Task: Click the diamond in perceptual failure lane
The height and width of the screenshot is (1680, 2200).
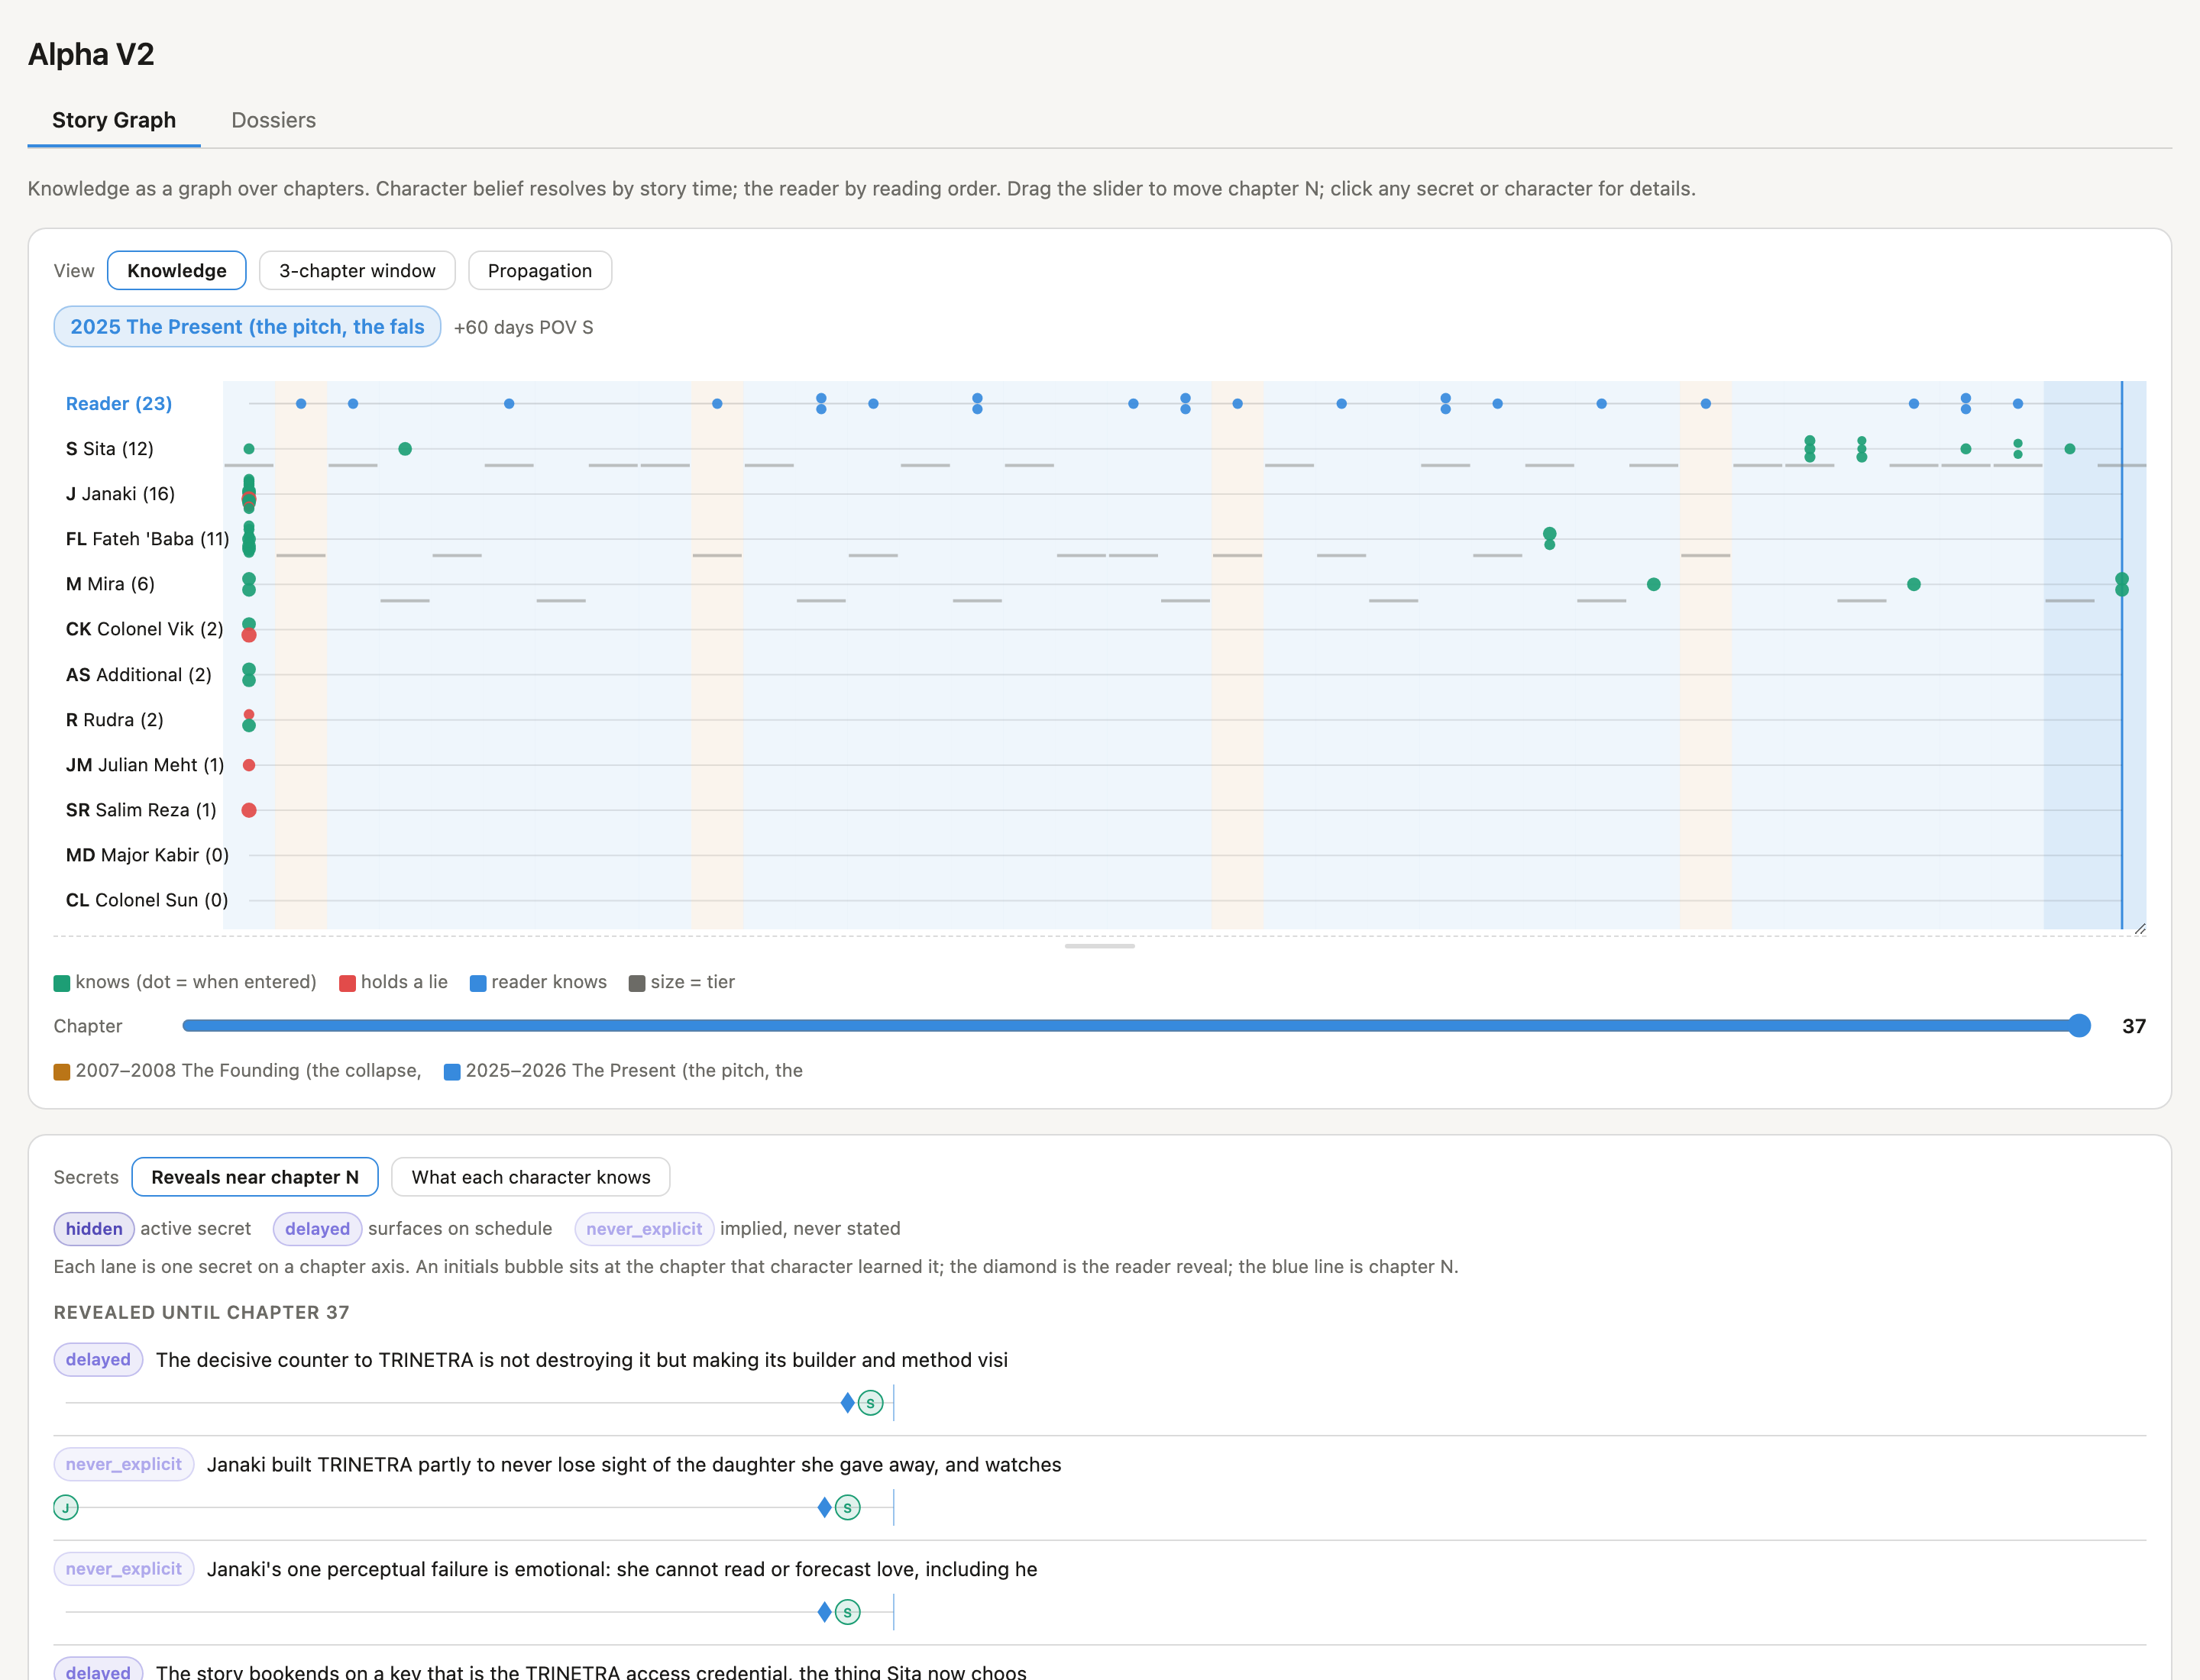Action: pyautogui.click(x=824, y=1612)
